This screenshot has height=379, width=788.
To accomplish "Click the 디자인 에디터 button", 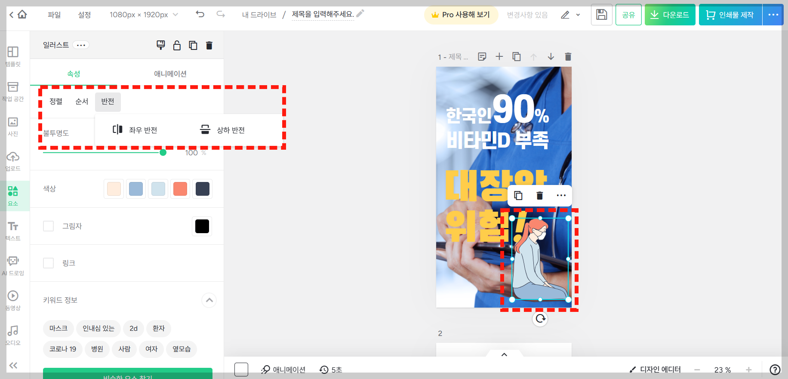I will pos(655,370).
